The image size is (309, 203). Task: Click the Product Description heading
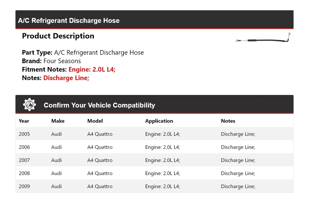click(58, 36)
